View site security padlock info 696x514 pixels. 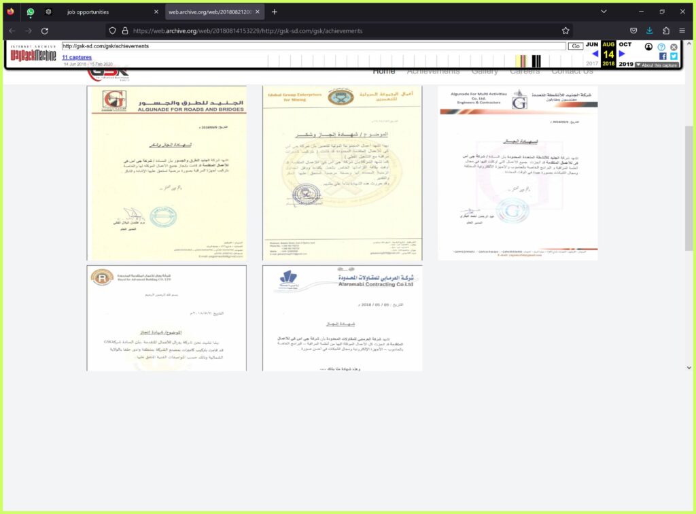point(125,31)
